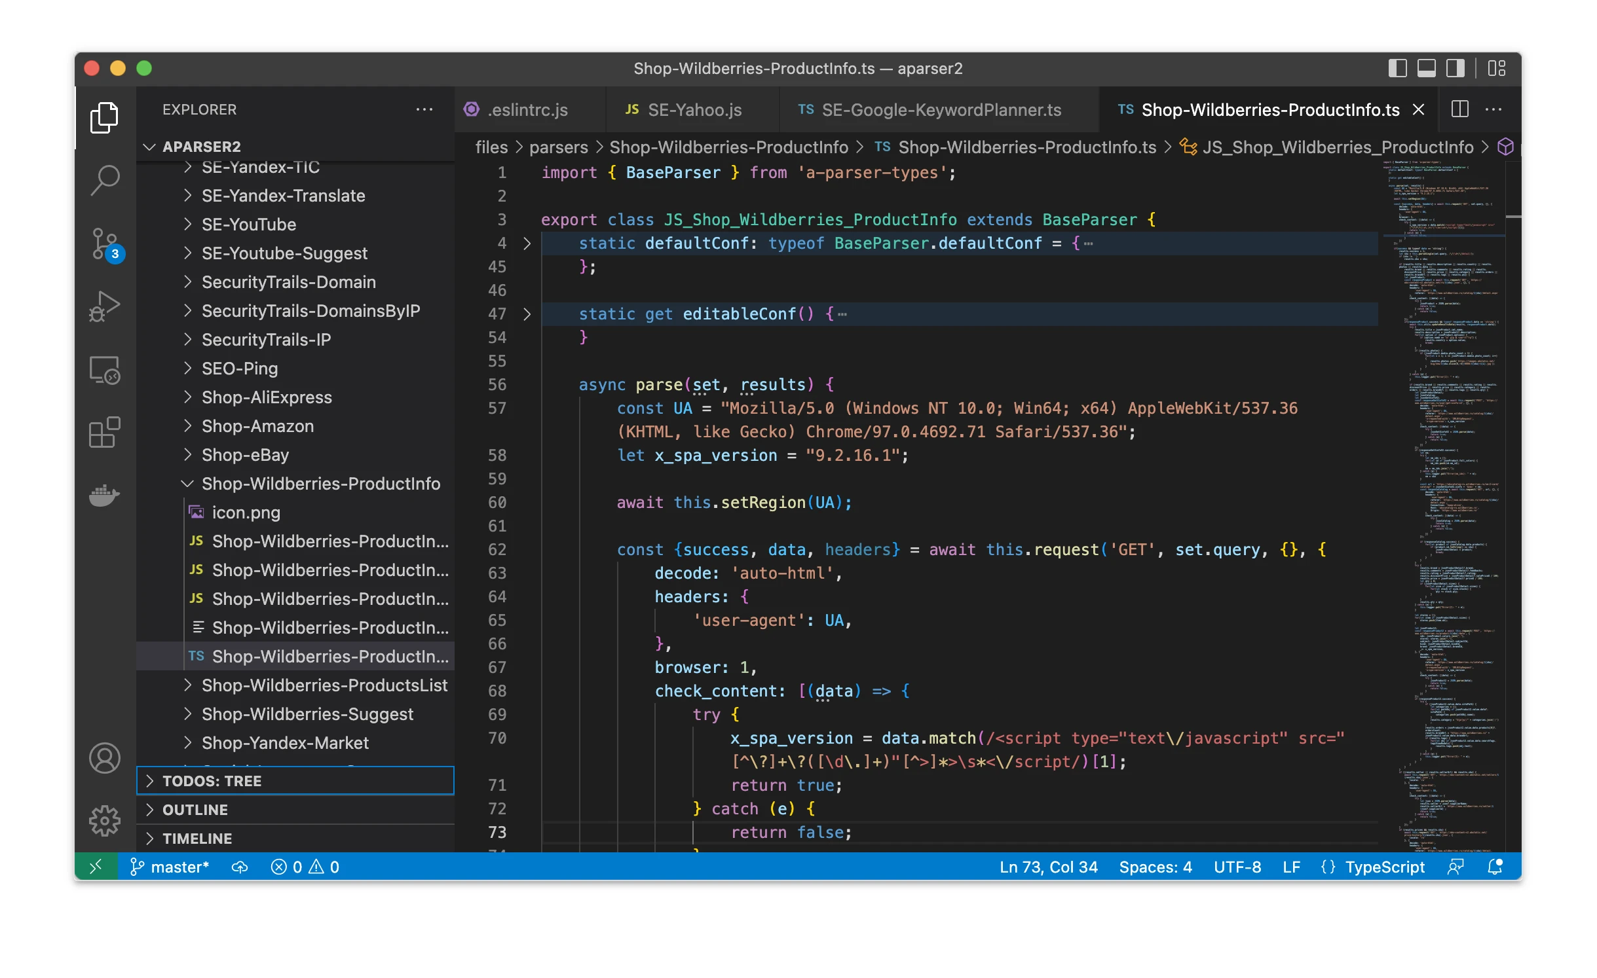Expand SEO-Ping folder
This screenshot has height=978, width=1597.
coord(295,369)
